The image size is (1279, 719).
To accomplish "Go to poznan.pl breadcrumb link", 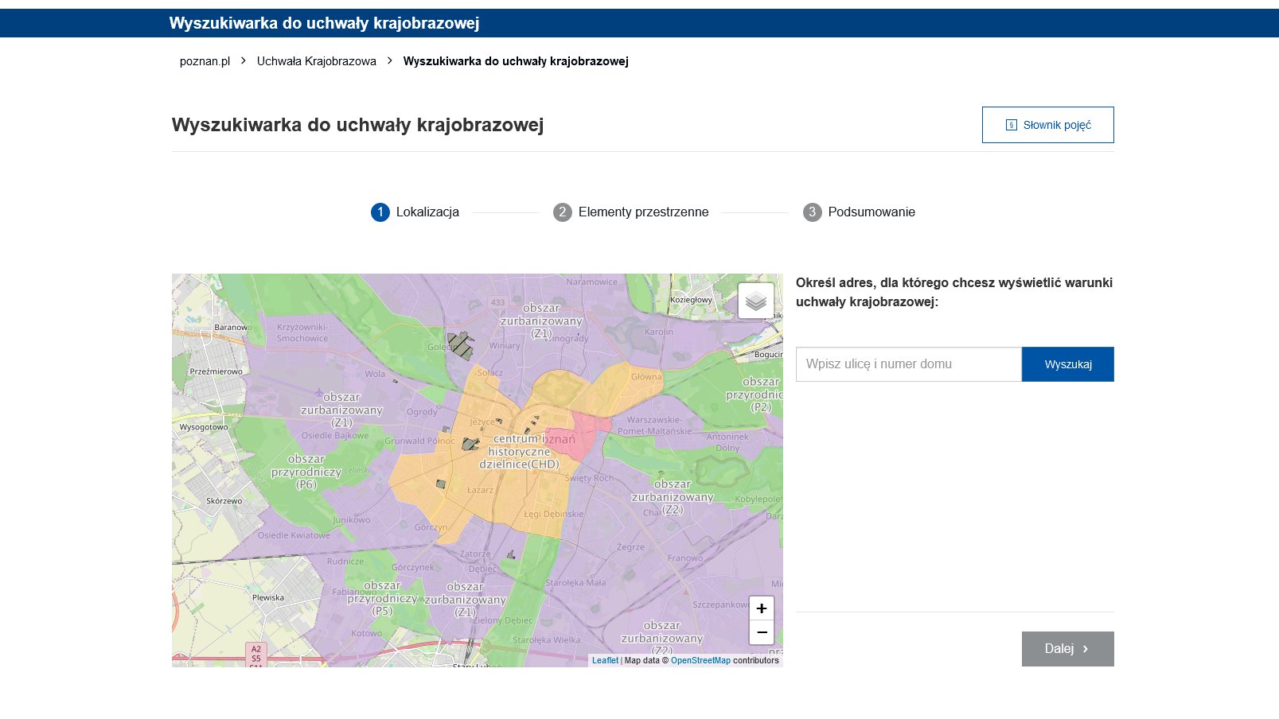I will pyautogui.click(x=205, y=61).
